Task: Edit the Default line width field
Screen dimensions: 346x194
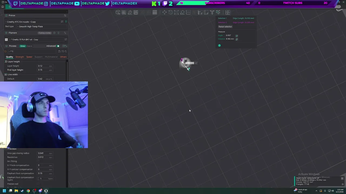Action: (45, 79)
